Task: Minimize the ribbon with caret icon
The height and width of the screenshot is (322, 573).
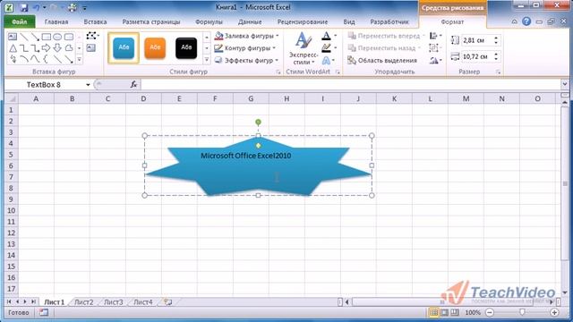Action: click(x=515, y=21)
